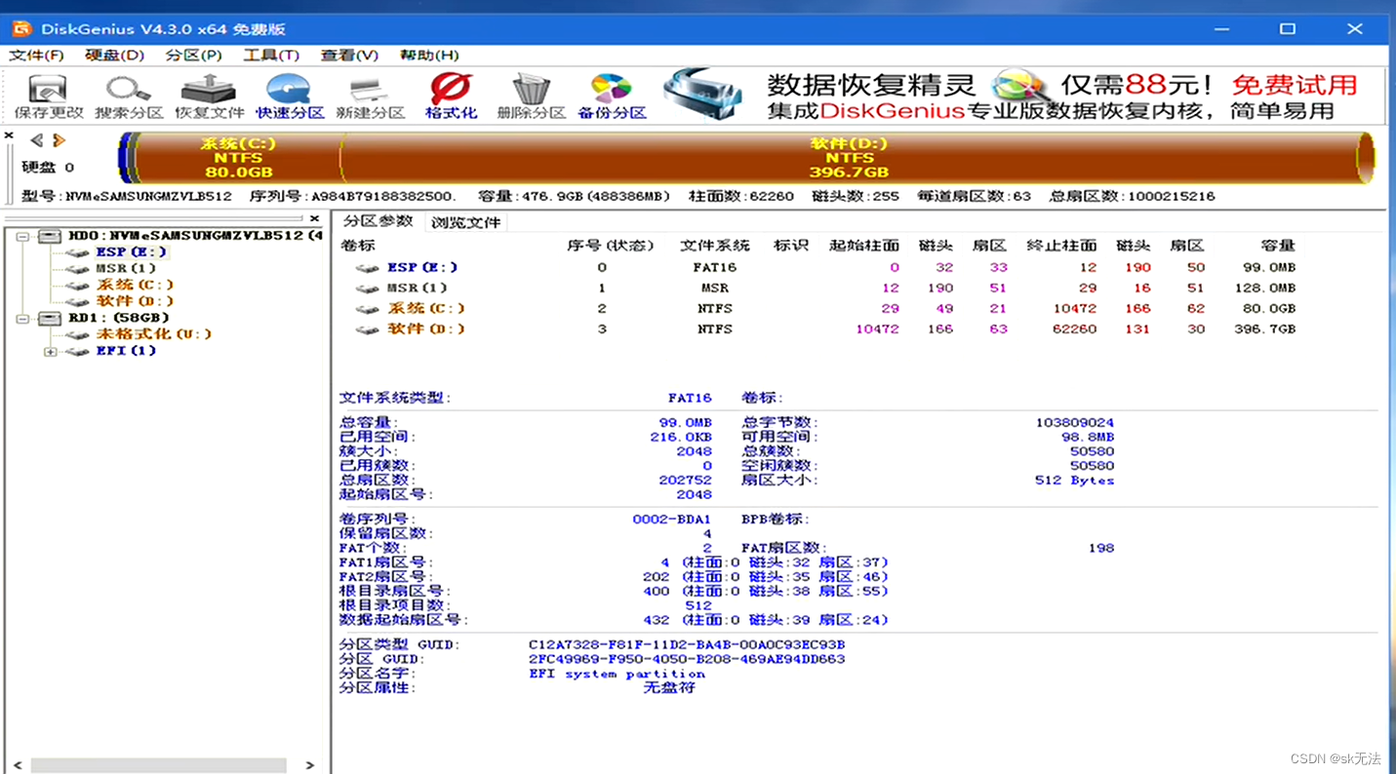Click tree panel scroll-right arrow
The width and height of the screenshot is (1396, 774).
[x=310, y=765]
